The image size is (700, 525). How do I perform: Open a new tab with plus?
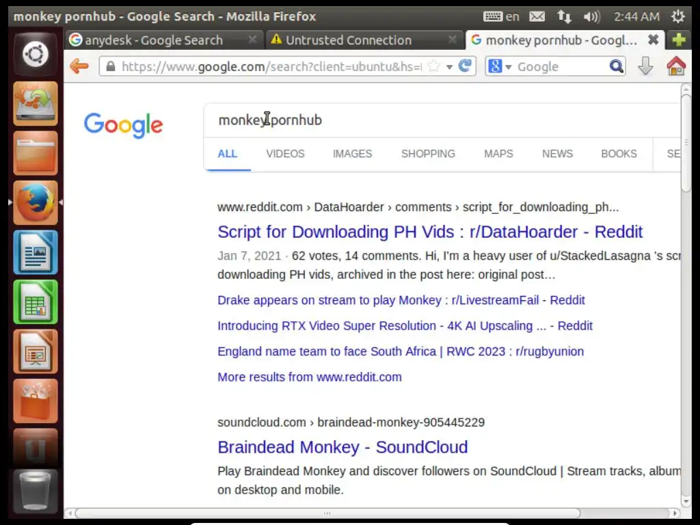pyautogui.click(x=679, y=40)
